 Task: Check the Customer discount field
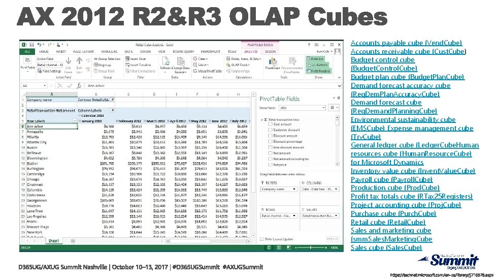tap(270, 130)
